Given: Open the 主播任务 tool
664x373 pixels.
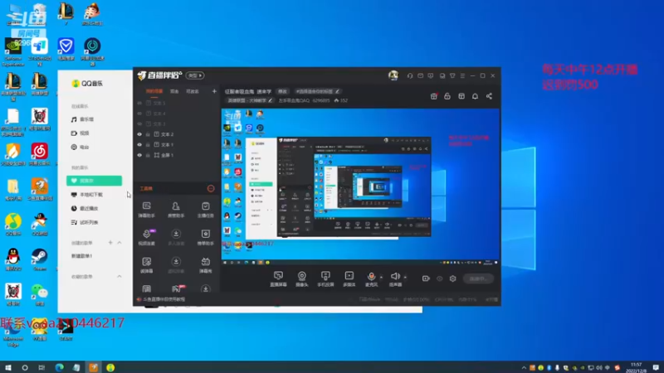Looking at the screenshot, I should click(205, 210).
